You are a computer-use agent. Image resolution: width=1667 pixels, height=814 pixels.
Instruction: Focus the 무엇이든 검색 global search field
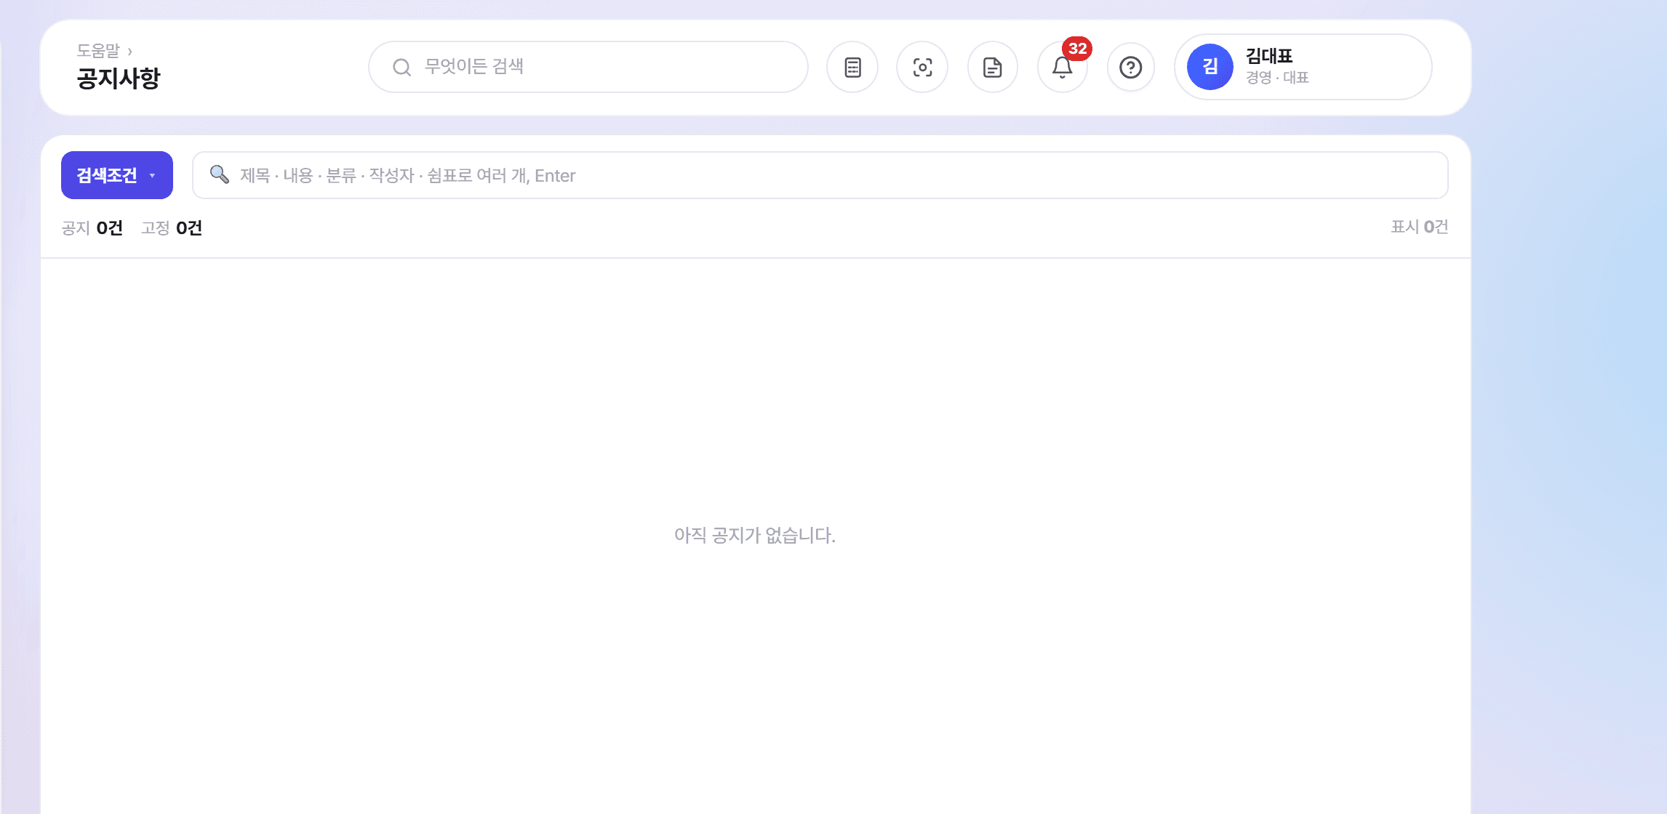pos(588,67)
